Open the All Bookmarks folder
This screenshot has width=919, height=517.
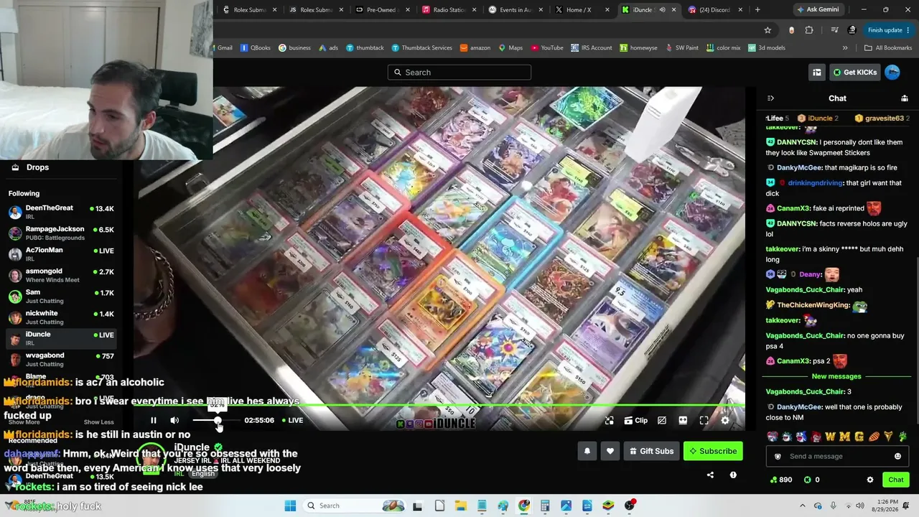point(888,48)
